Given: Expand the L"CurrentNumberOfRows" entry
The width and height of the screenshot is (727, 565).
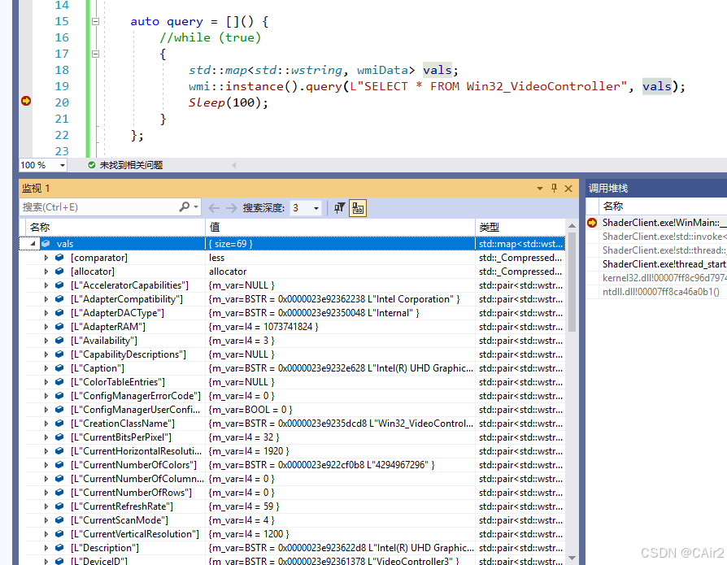Looking at the screenshot, I should pos(46,492).
